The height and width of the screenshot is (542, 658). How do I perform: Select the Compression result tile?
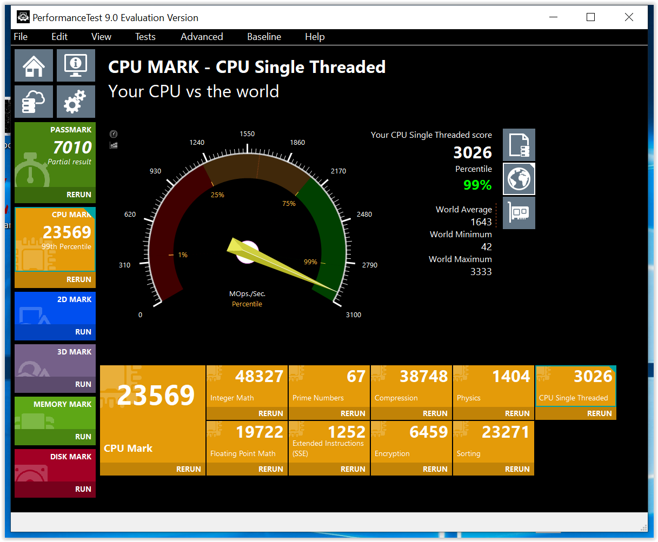click(x=411, y=386)
